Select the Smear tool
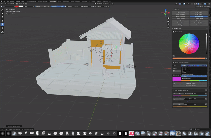 coord(2,17)
